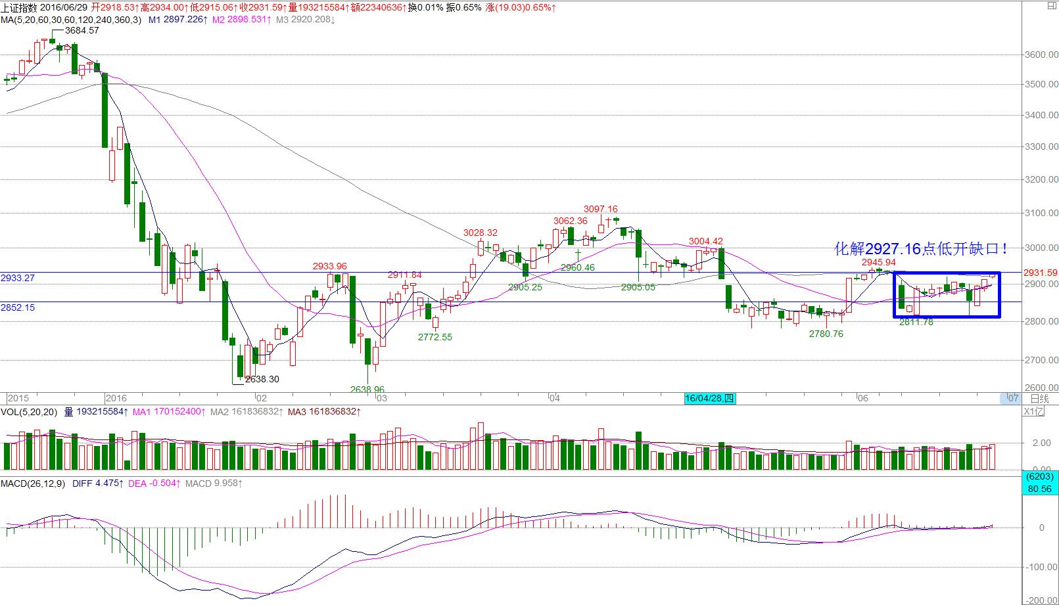Click the X1亿 volume unit box

[1034, 411]
